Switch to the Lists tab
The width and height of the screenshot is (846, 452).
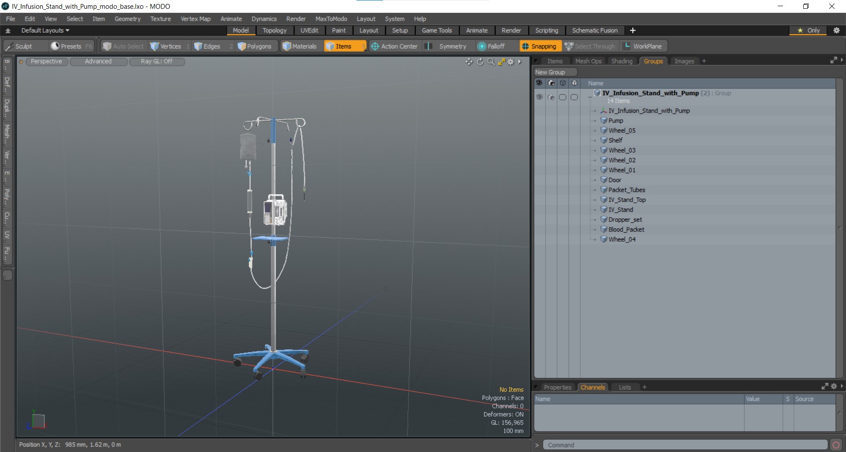625,387
